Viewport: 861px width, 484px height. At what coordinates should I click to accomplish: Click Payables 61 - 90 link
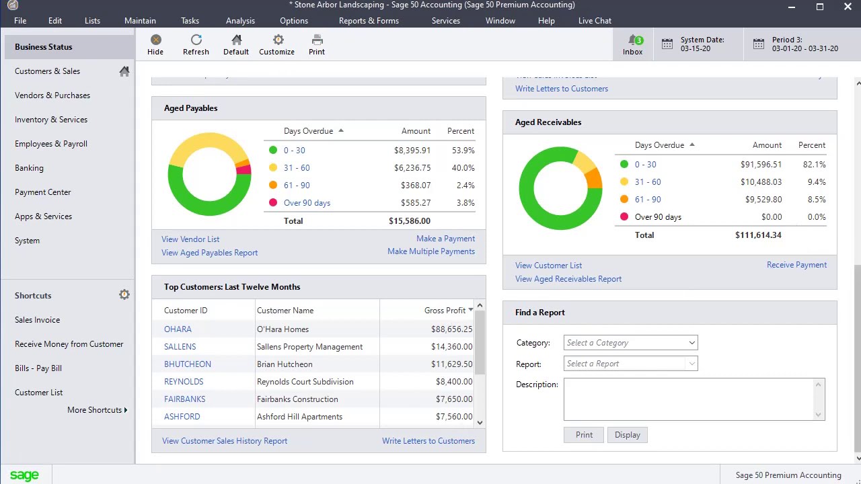[x=297, y=186]
